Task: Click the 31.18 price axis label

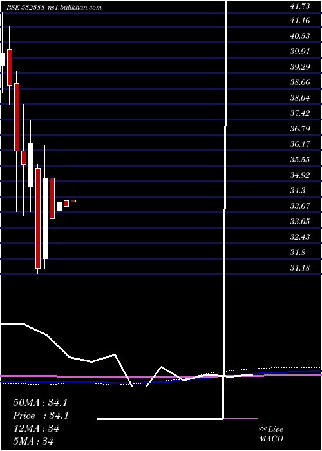Action: click(x=300, y=268)
